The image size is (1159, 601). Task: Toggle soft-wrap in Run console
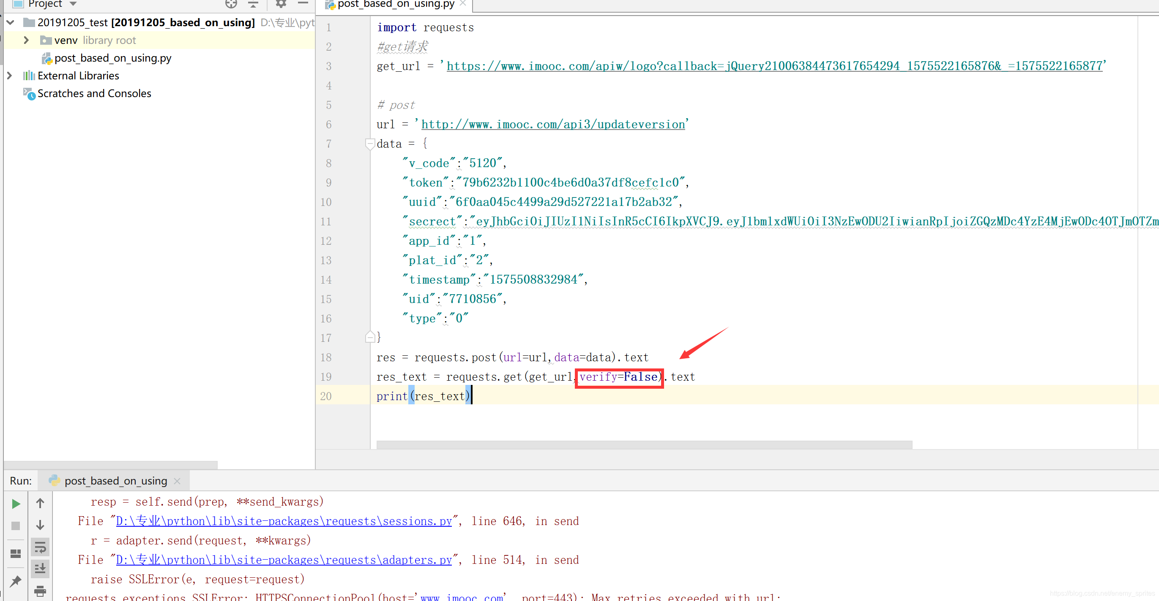[x=40, y=547]
